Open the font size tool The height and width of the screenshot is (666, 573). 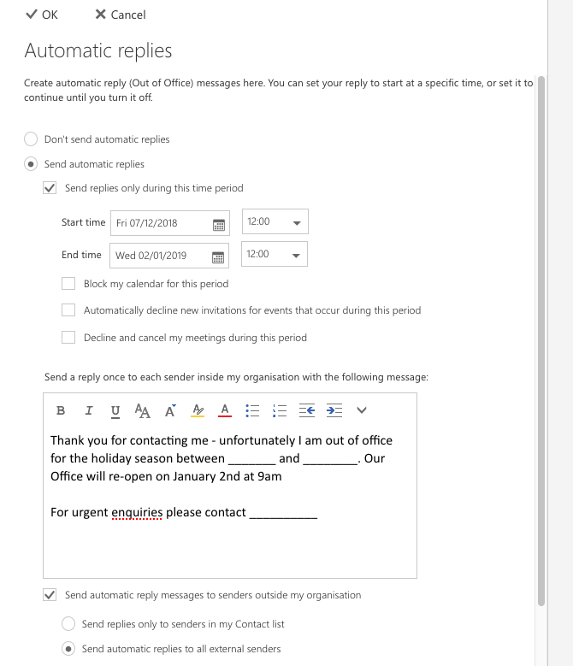coord(142,411)
